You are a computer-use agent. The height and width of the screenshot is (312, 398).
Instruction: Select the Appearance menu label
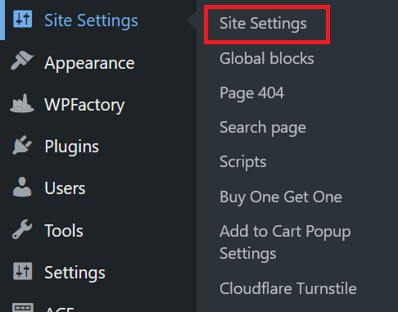[x=89, y=64]
